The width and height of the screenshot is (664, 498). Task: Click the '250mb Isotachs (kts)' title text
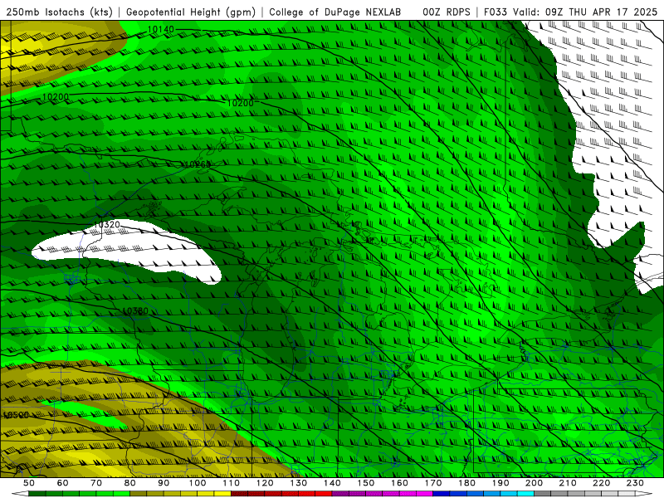pyautogui.click(x=60, y=12)
